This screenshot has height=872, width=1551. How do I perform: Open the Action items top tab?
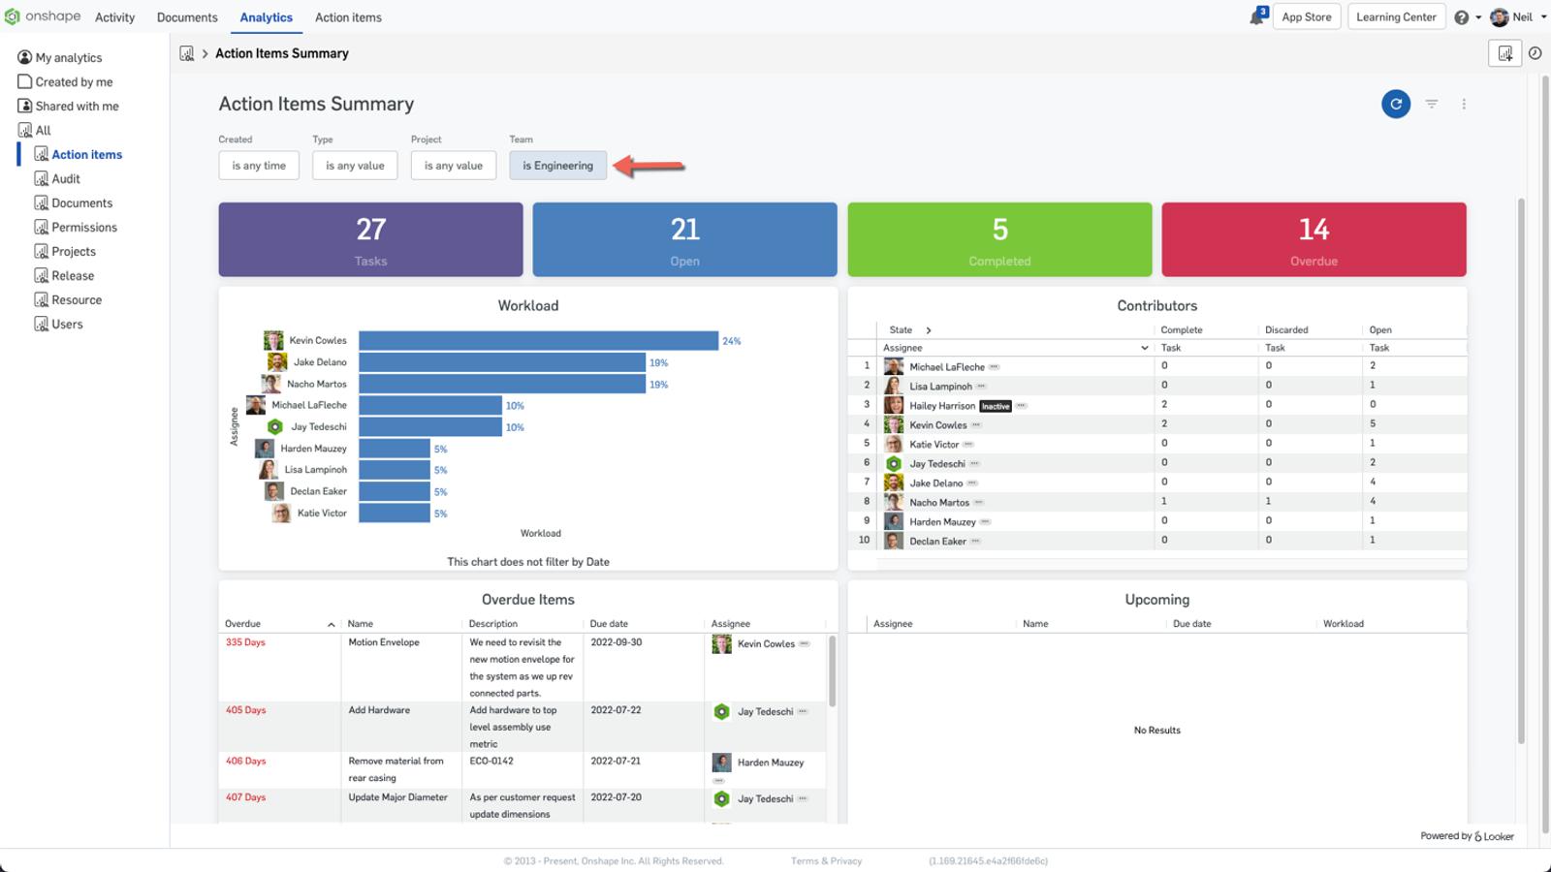(x=348, y=17)
